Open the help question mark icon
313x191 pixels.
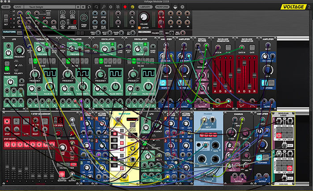coord(182,7)
